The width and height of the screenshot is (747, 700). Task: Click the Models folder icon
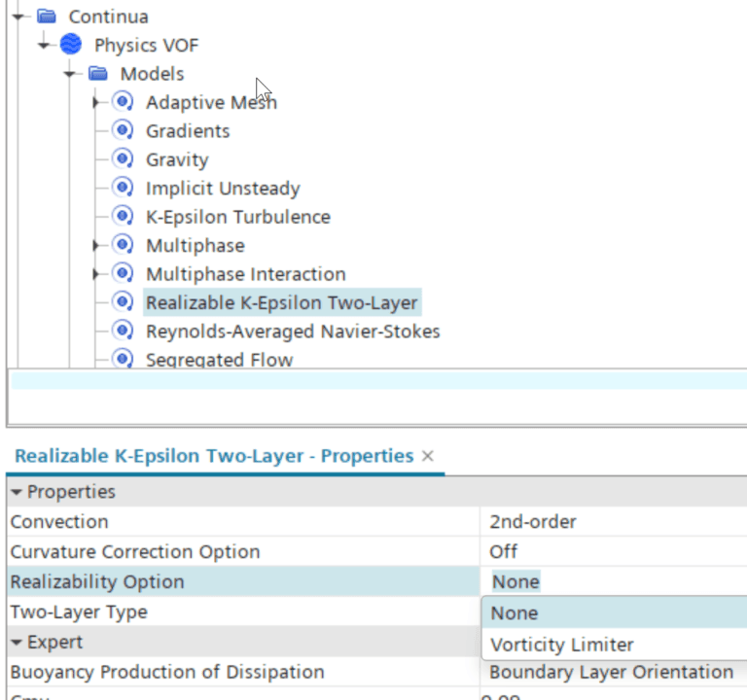coord(98,74)
